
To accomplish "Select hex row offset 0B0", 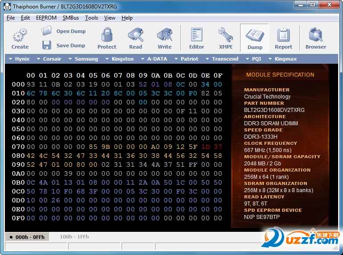I will pos(18,182).
